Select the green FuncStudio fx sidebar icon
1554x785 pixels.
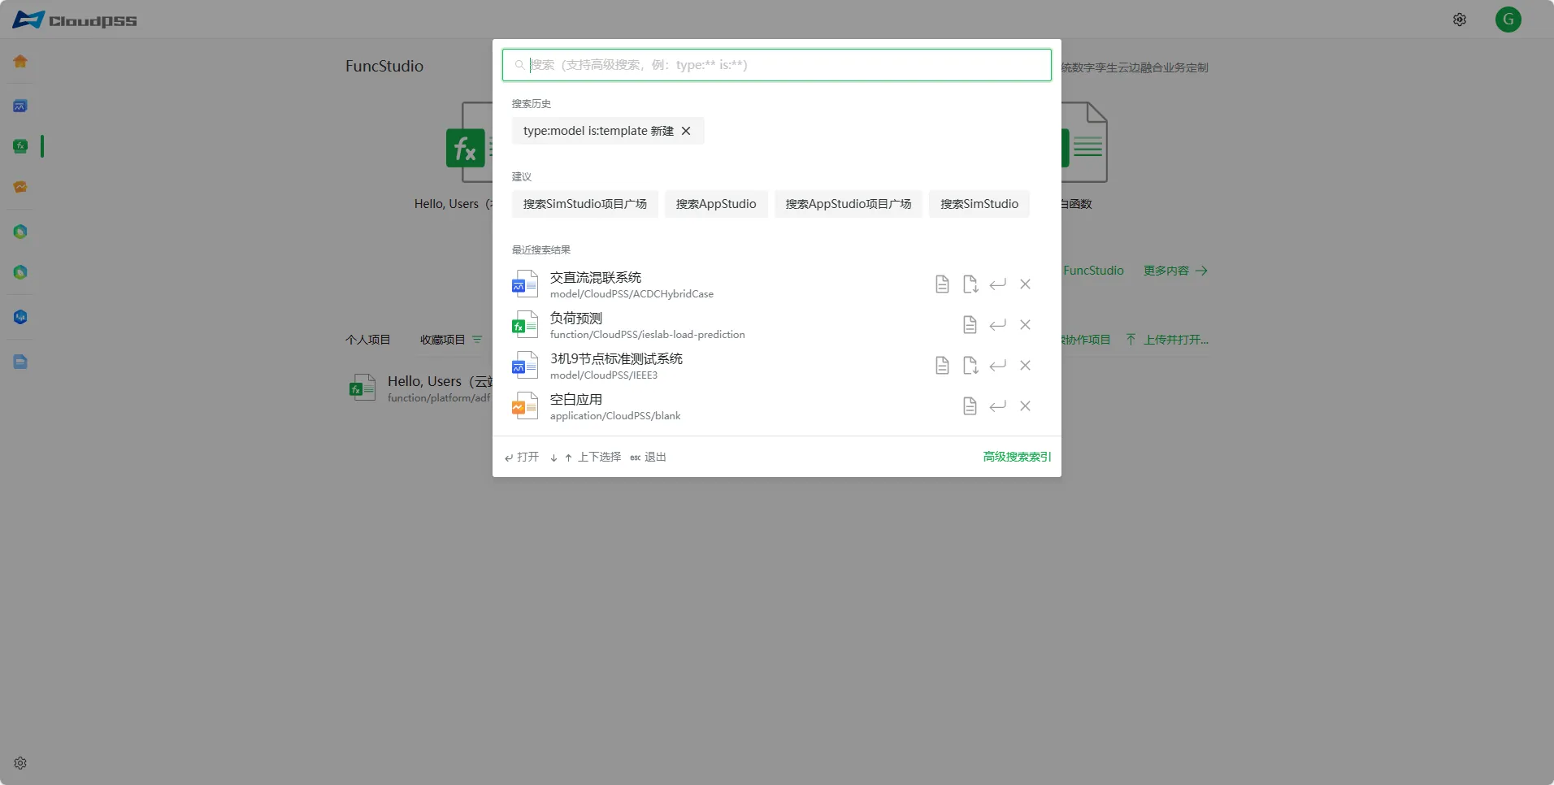point(20,146)
